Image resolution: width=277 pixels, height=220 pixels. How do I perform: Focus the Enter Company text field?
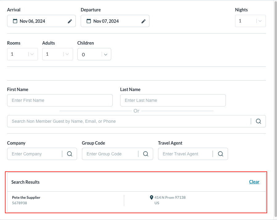click(x=35, y=154)
